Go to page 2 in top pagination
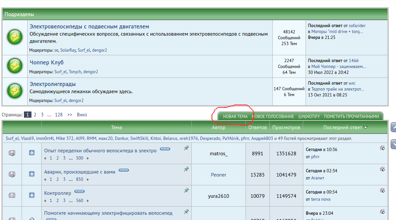 click(x=35, y=115)
